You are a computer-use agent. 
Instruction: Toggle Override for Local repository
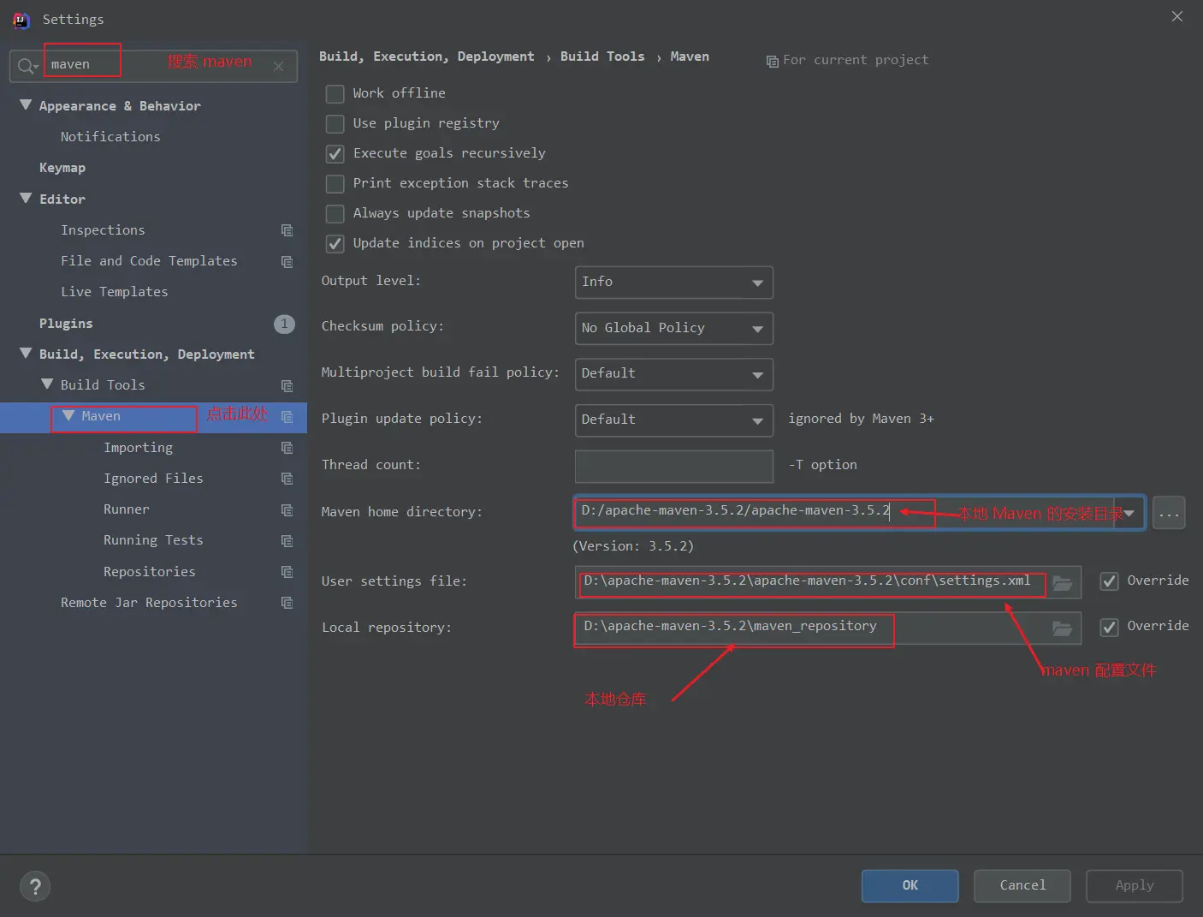click(x=1109, y=627)
